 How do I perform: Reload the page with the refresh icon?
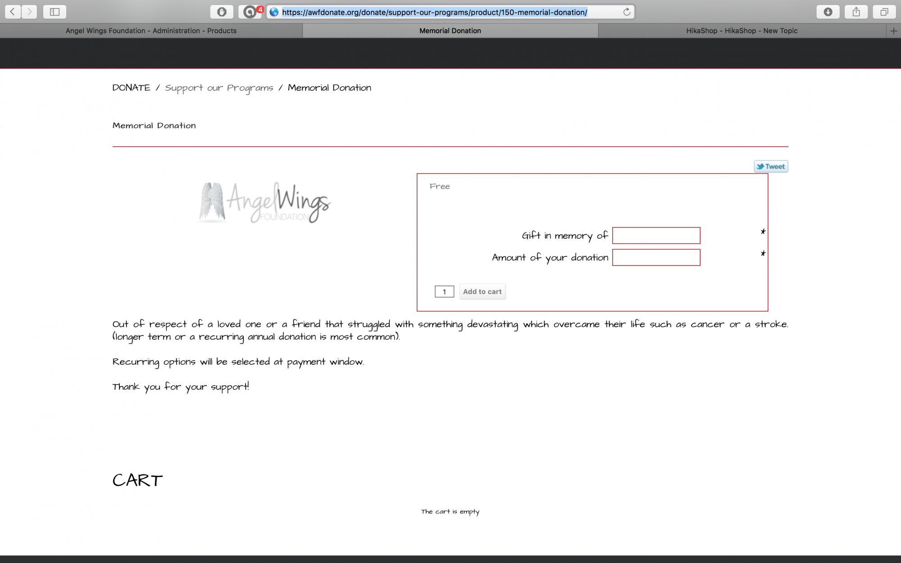(x=627, y=12)
